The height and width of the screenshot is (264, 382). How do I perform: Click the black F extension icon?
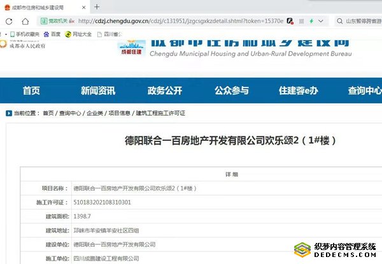pyautogui.click(x=290, y=21)
